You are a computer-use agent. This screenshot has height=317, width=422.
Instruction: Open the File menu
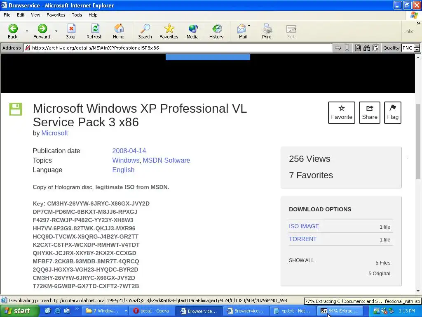[7, 15]
